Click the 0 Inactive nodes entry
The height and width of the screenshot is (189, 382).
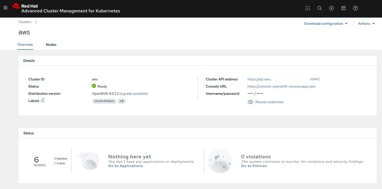tap(60, 159)
